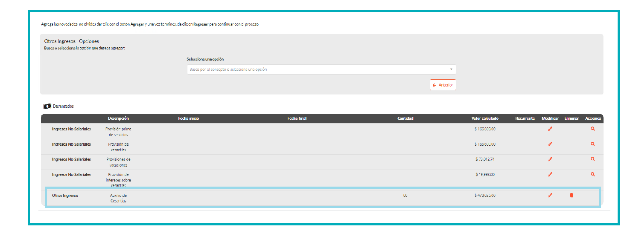
Task: Click the concept search input field
Action: point(316,69)
